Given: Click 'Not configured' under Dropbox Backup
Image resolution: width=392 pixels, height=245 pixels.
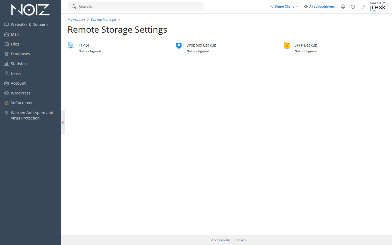Looking at the screenshot, I should coord(198,51).
